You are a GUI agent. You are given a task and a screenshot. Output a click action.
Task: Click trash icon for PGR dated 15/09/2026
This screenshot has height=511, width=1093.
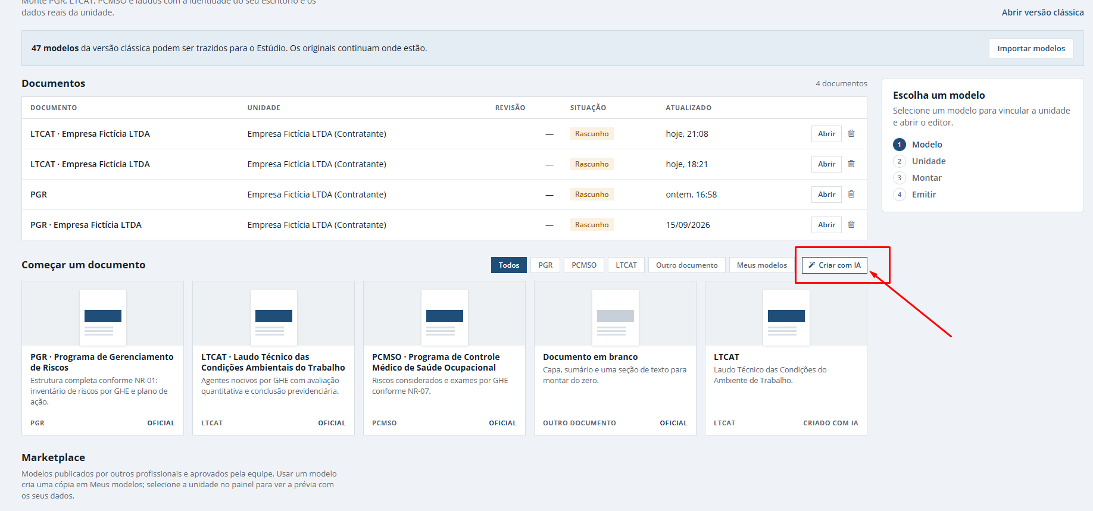coord(851,225)
